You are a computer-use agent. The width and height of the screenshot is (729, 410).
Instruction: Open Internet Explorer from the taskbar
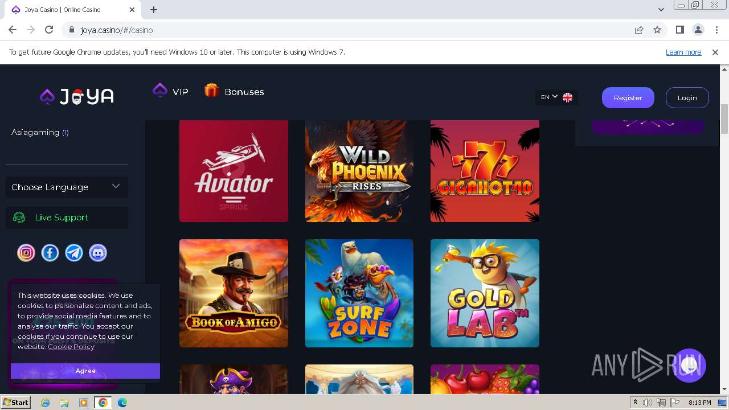pyautogui.click(x=46, y=403)
